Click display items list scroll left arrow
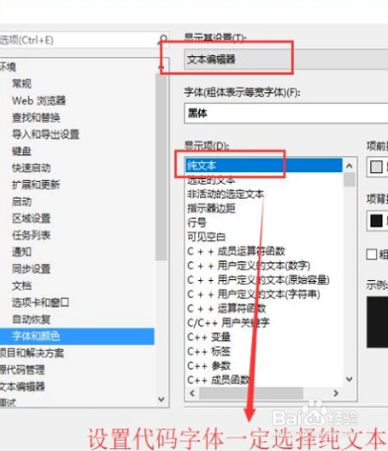The width and height of the screenshot is (388, 451). (x=192, y=393)
